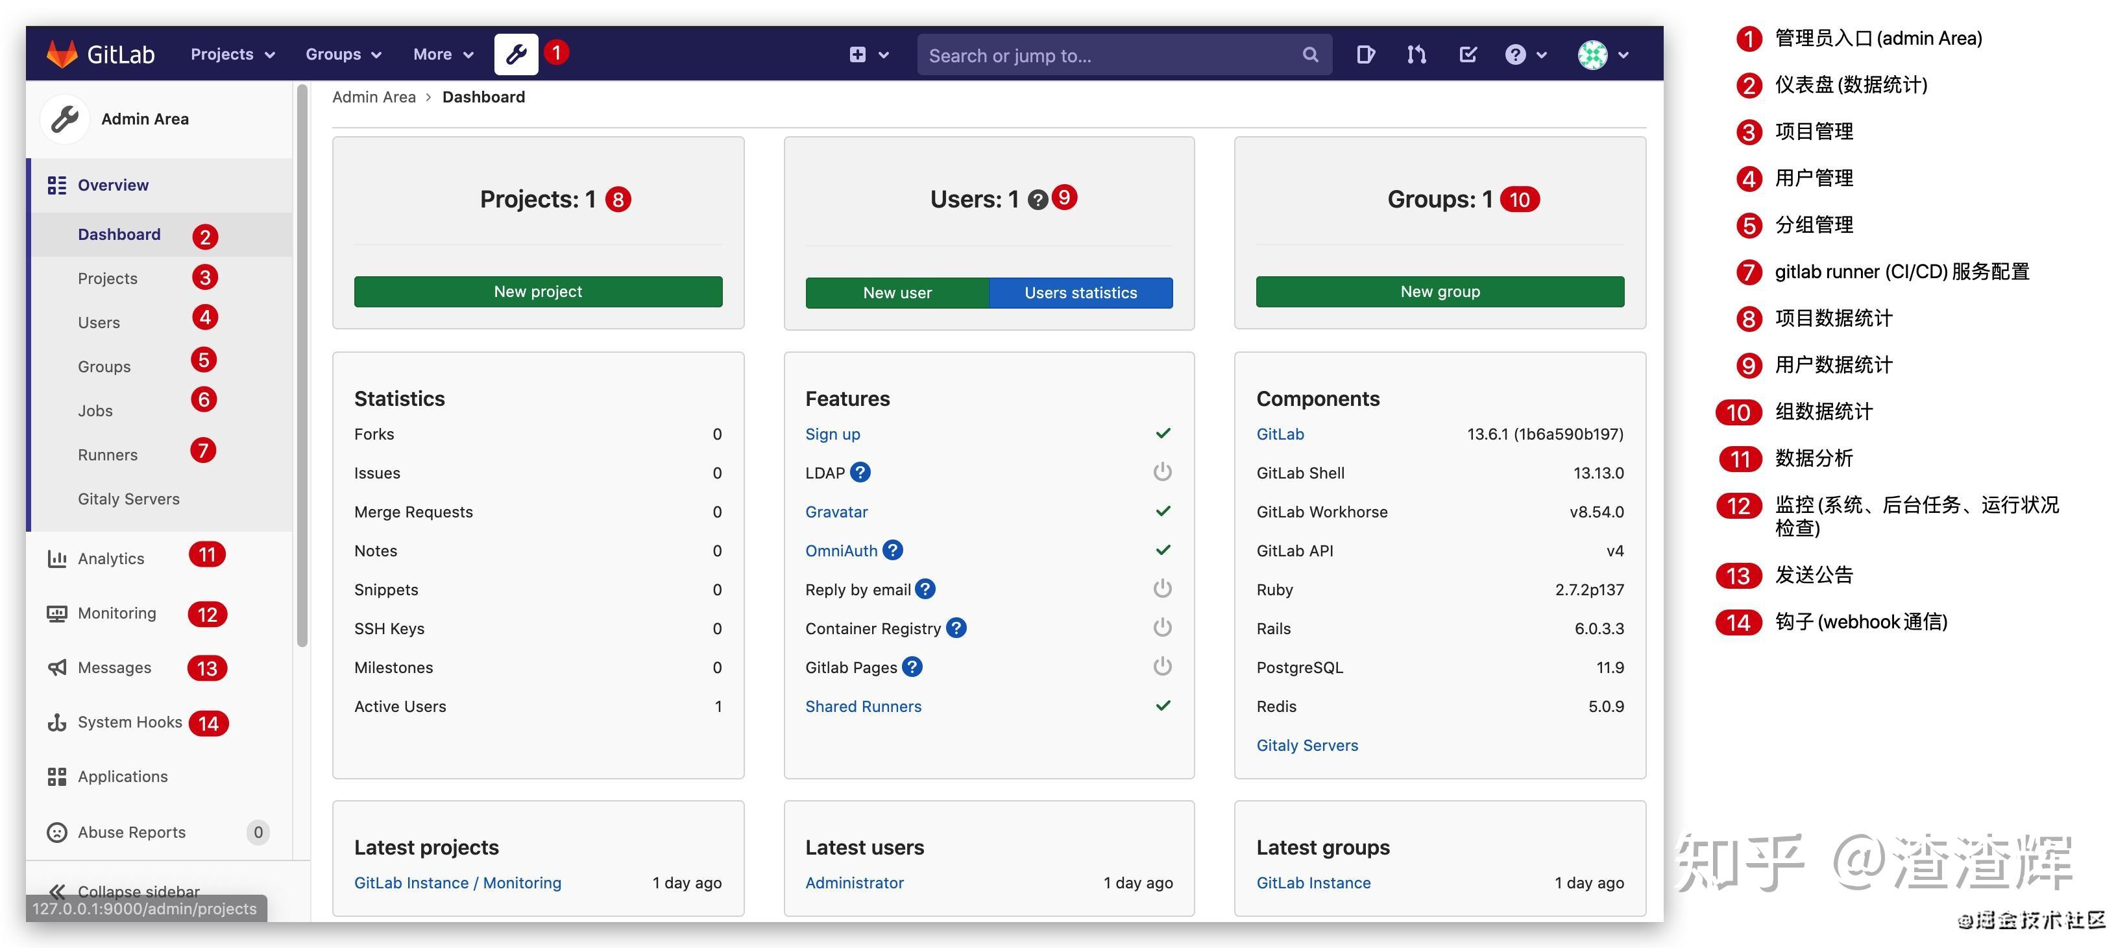The height and width of the screenshot is (948, 2127).
Task: Open the Admin Area wrench icon
Action: (x=516, y=54)
